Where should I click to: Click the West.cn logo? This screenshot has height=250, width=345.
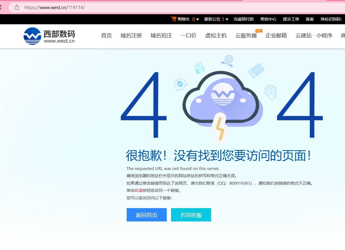pyautogui.click(x=49, y=36)
